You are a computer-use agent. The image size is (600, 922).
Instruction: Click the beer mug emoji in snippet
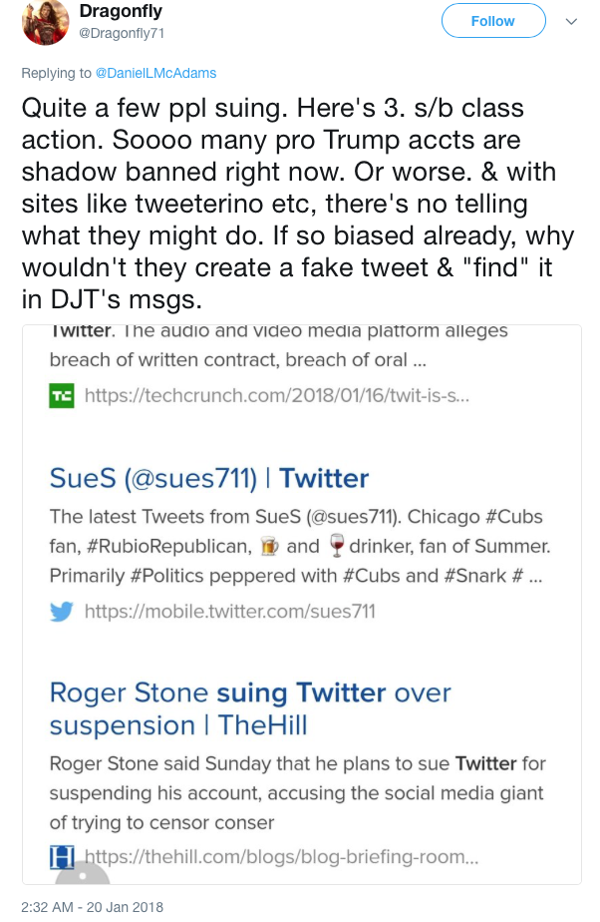[x=268, y=546]
